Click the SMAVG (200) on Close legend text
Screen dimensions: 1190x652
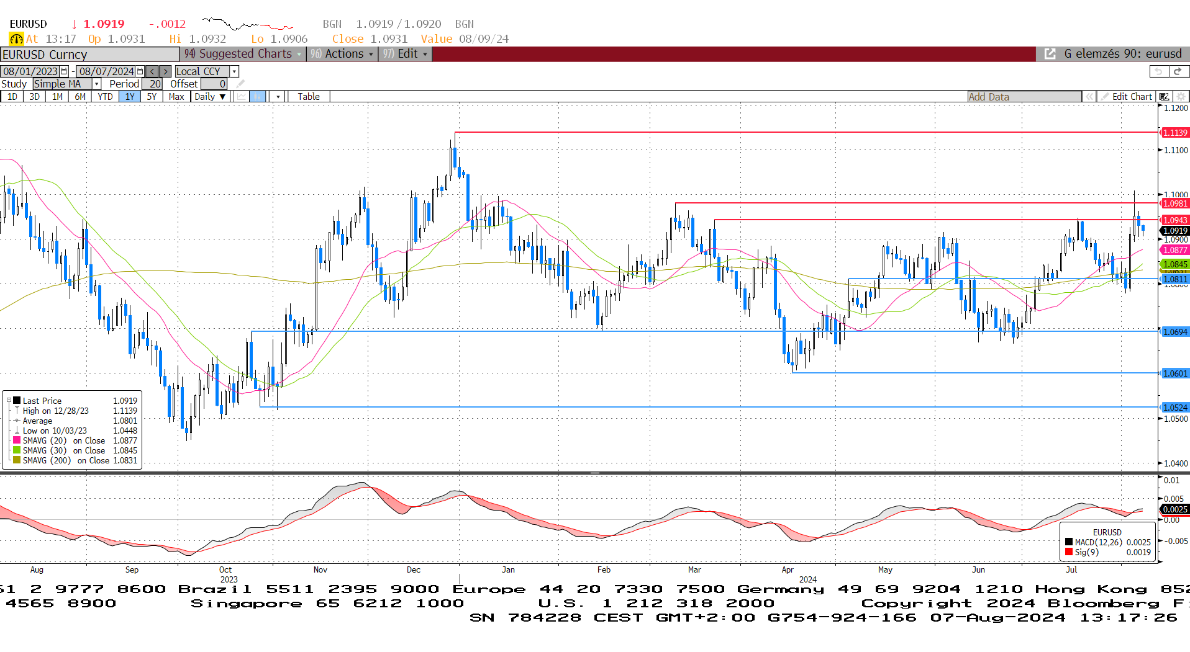point(66,460)
